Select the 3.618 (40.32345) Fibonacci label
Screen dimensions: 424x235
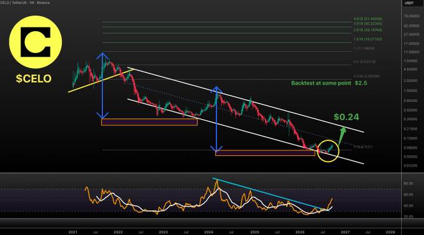tap(368, 24)
